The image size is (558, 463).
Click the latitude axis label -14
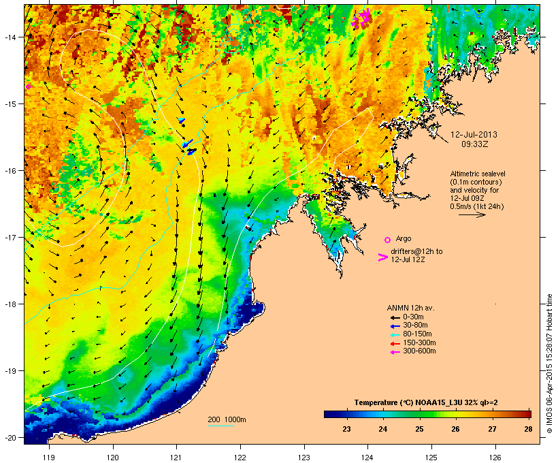click(x=10, y=37)
